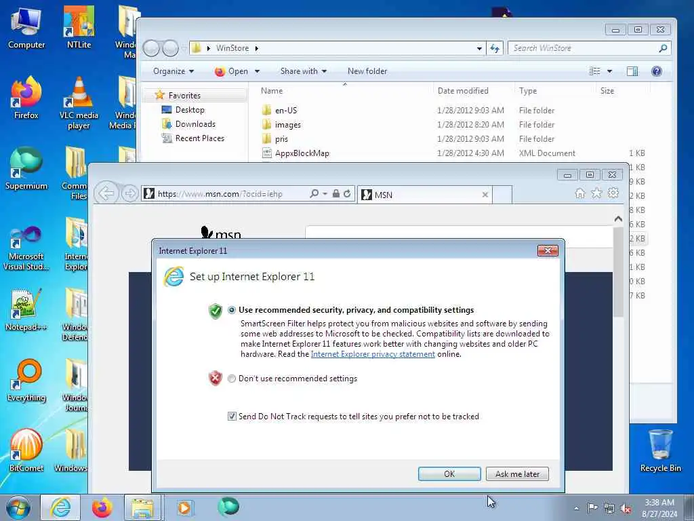Refresh the WinStore folder view
This screenshot has width=694, height=521.
pyautogui.click(x=495, y=48)
